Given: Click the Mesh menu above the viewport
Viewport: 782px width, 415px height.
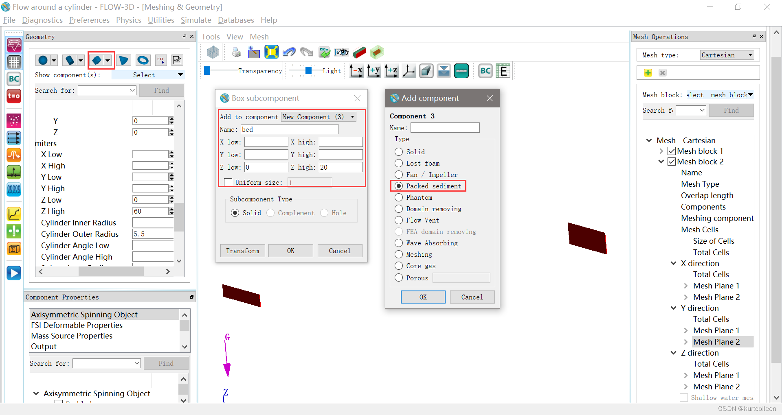Looking at the screenshot, I should tap(259, 37).
